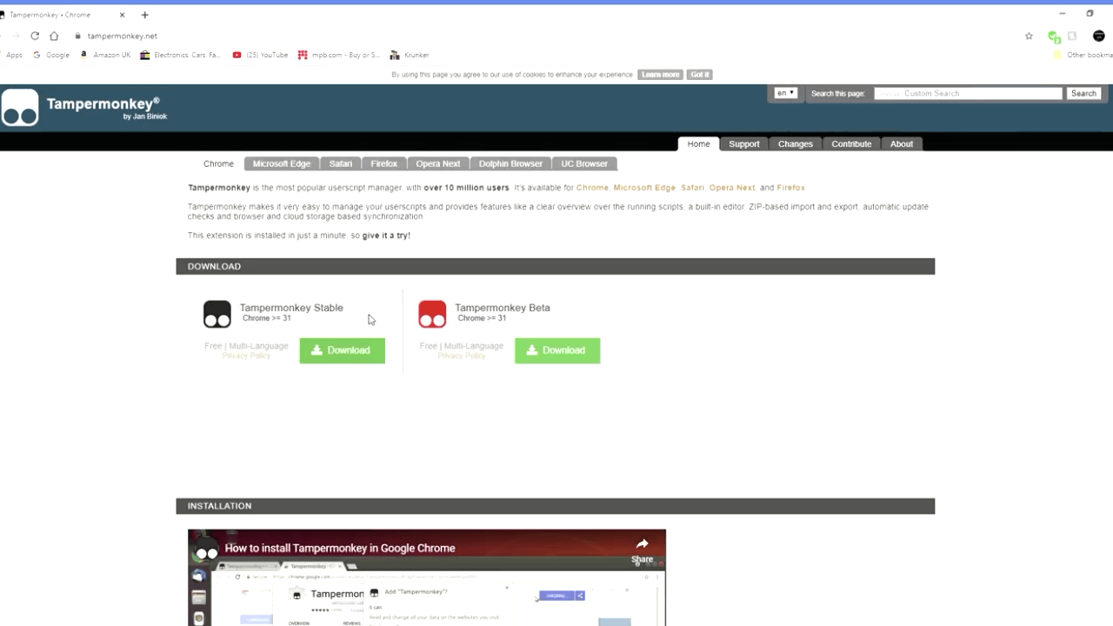Reload the page with the refresh icon

(x=35, y=36)
